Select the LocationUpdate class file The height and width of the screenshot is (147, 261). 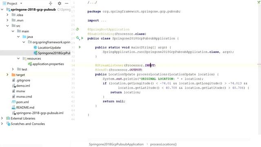tap(49, 48)
